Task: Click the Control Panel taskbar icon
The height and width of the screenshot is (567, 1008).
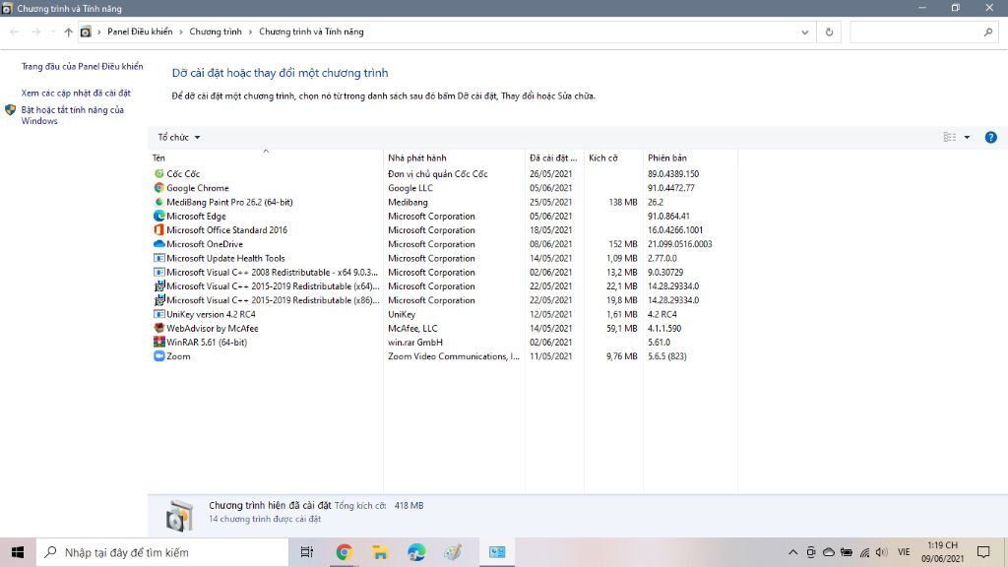Action: [x=497, y=552]
